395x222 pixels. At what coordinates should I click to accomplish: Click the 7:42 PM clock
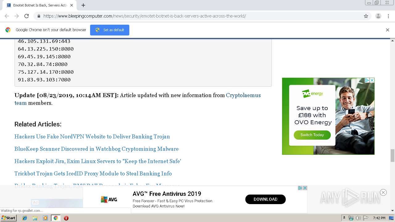[x=379, y=218]
